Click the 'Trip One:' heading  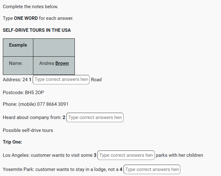coord(13,142)
